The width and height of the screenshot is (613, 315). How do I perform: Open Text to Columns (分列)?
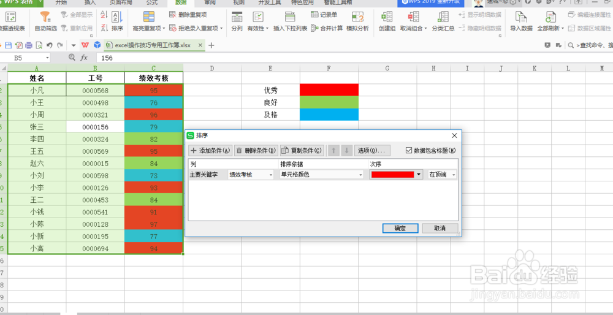[237, 21]
